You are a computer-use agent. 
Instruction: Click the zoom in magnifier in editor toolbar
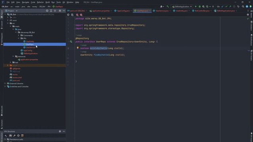(77, 15)
